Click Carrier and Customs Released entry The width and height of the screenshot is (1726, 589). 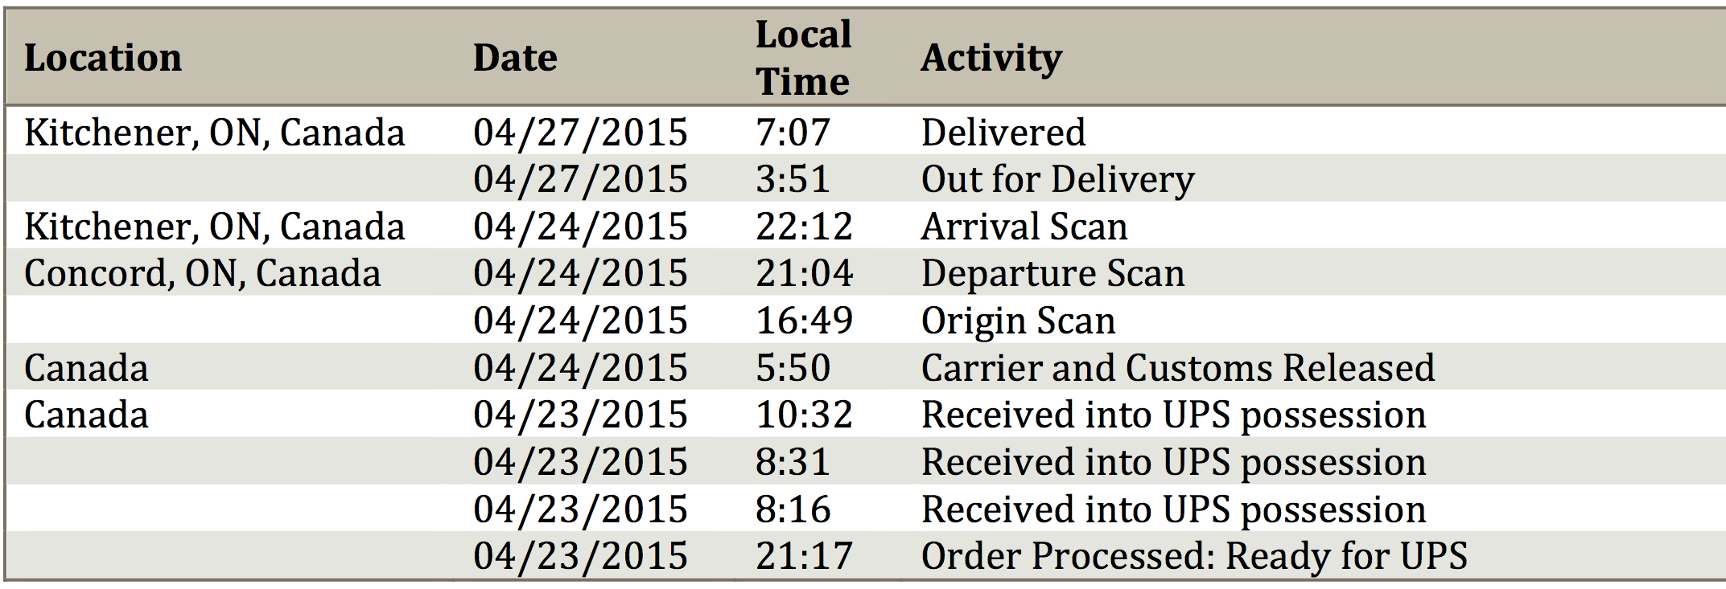1178,368
